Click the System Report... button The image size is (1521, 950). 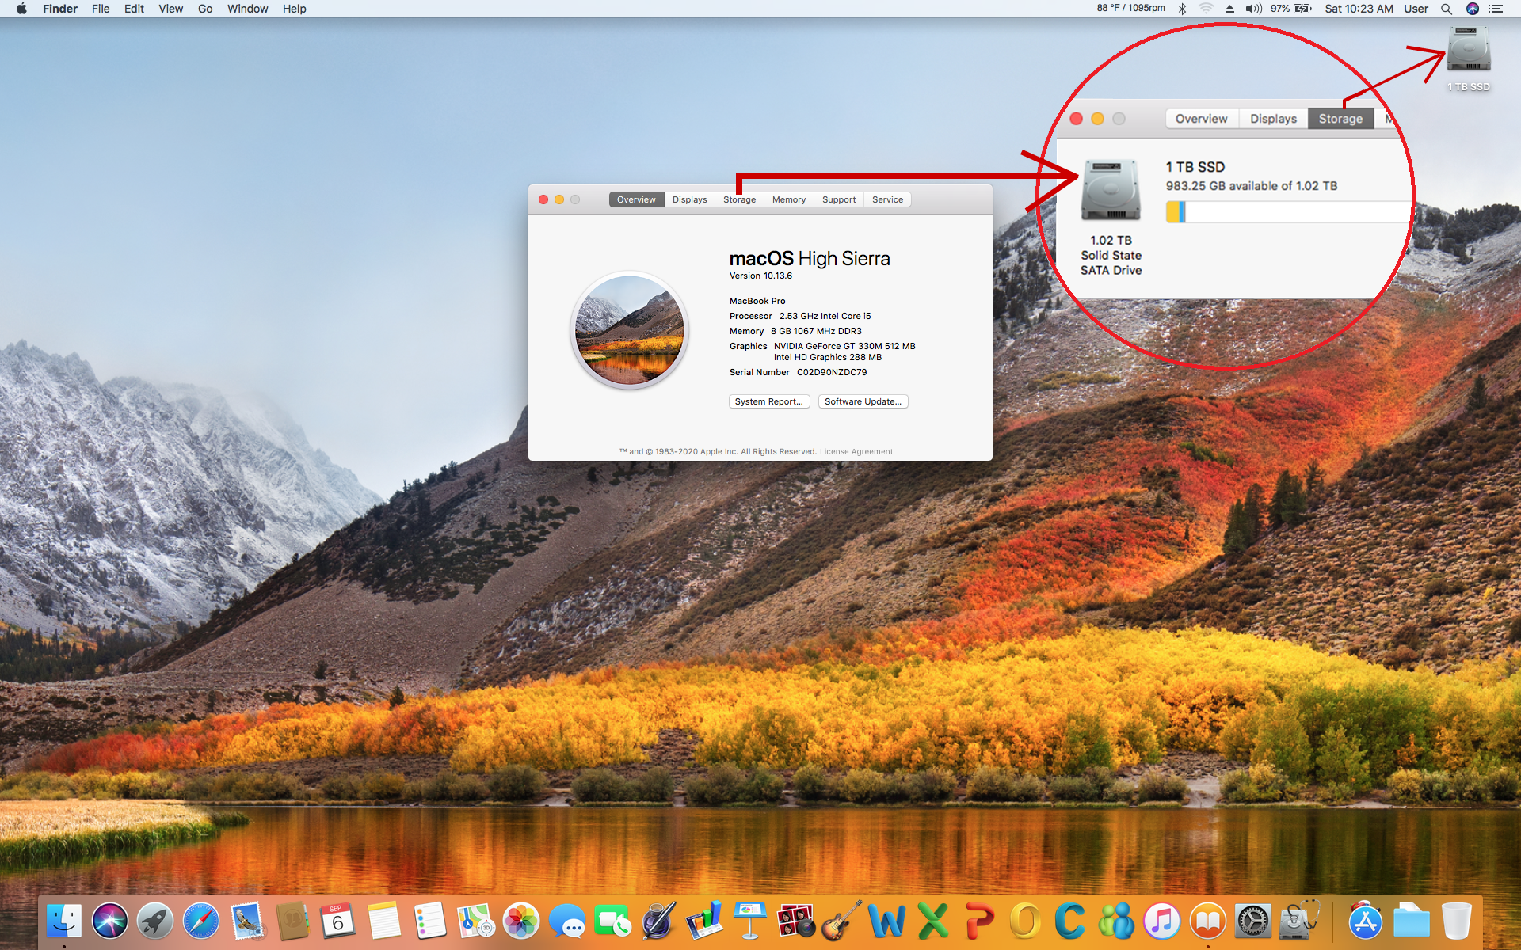[x=769, y=401]
